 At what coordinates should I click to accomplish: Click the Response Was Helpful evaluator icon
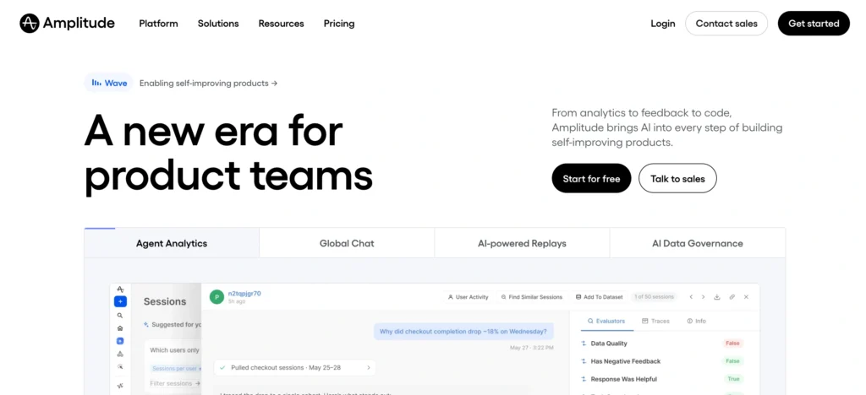coord(584,379)
